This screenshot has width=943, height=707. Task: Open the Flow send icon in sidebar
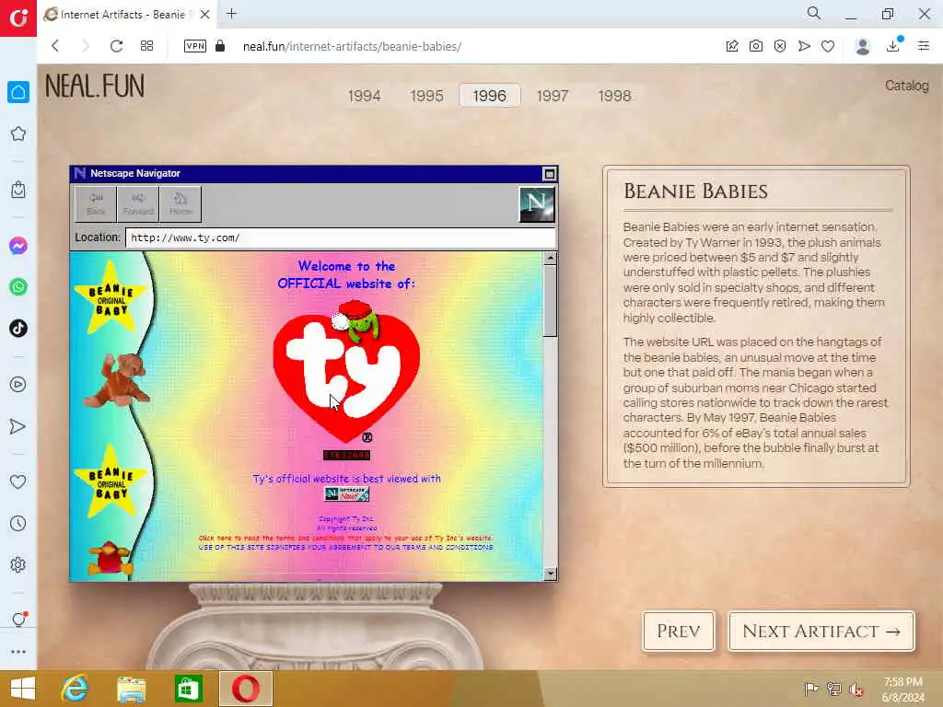(x=18, y=426)
